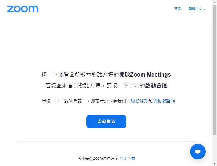217x166 pixels.
Task: Click the empty scrollbar track below thumb
Action: 215,148
